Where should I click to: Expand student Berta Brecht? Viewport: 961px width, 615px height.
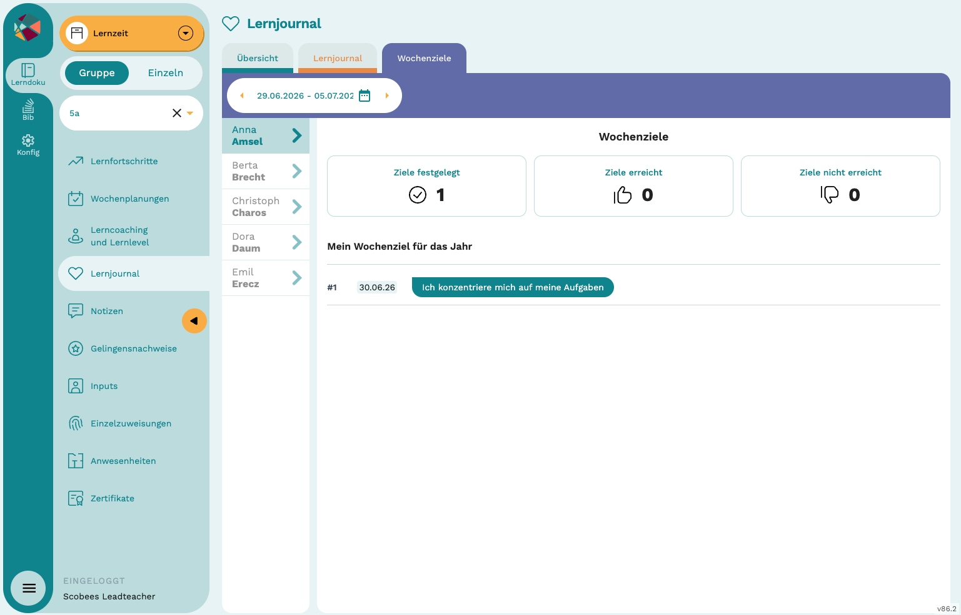tap(266, 171)
